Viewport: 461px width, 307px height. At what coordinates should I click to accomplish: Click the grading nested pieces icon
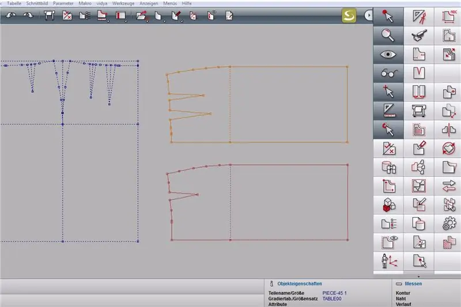[449, 54]
